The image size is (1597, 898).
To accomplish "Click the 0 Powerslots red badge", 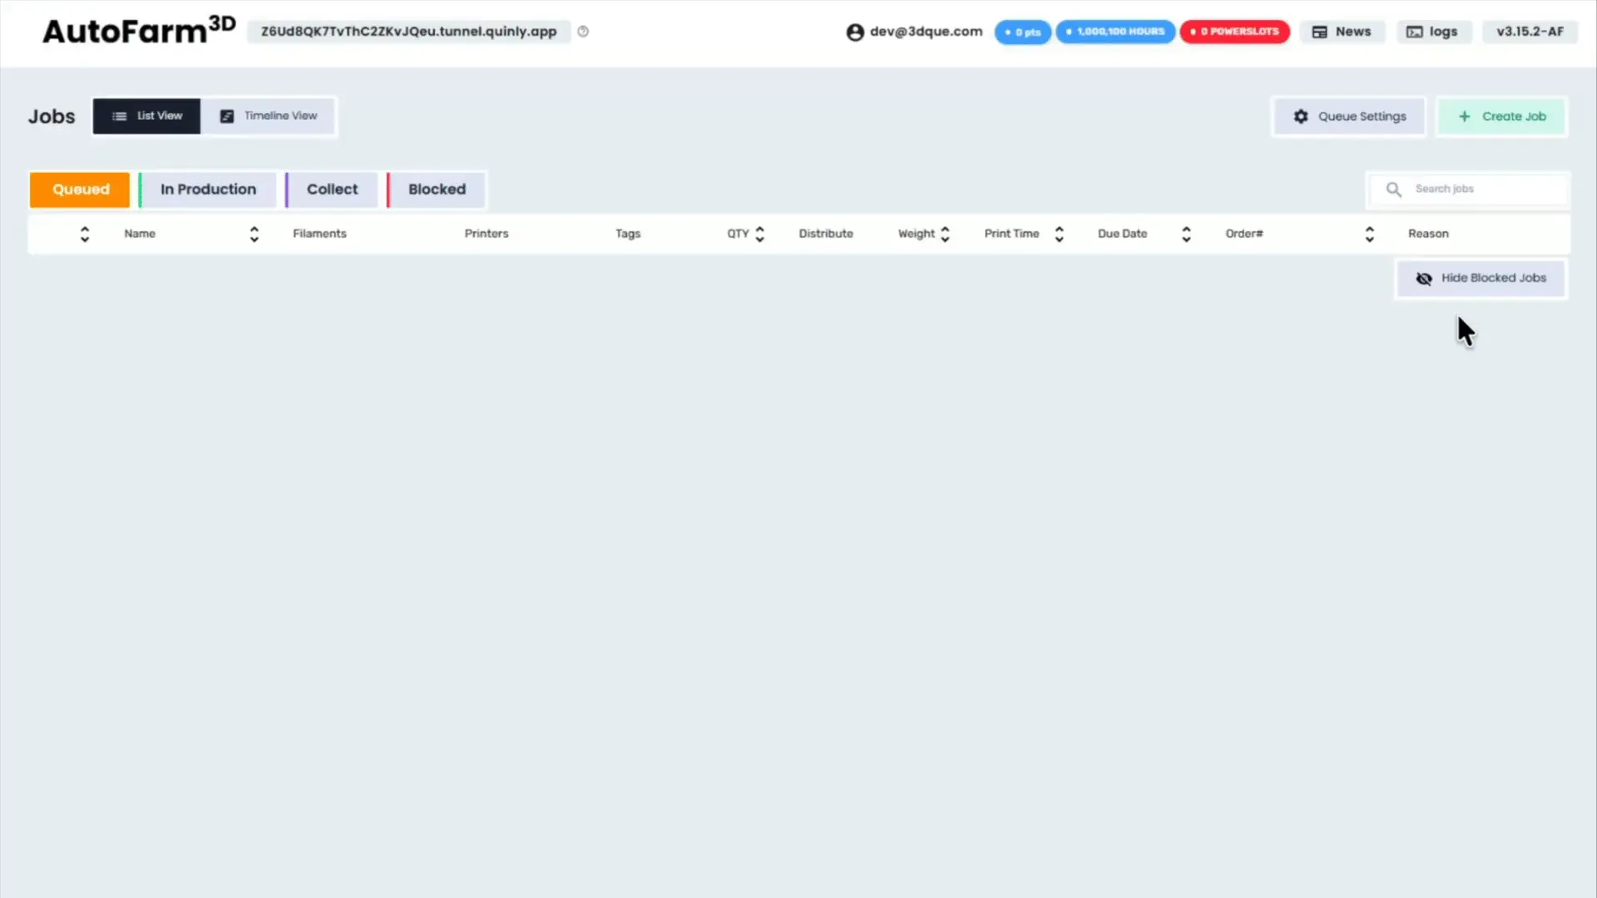I will tap(1234, 32).
